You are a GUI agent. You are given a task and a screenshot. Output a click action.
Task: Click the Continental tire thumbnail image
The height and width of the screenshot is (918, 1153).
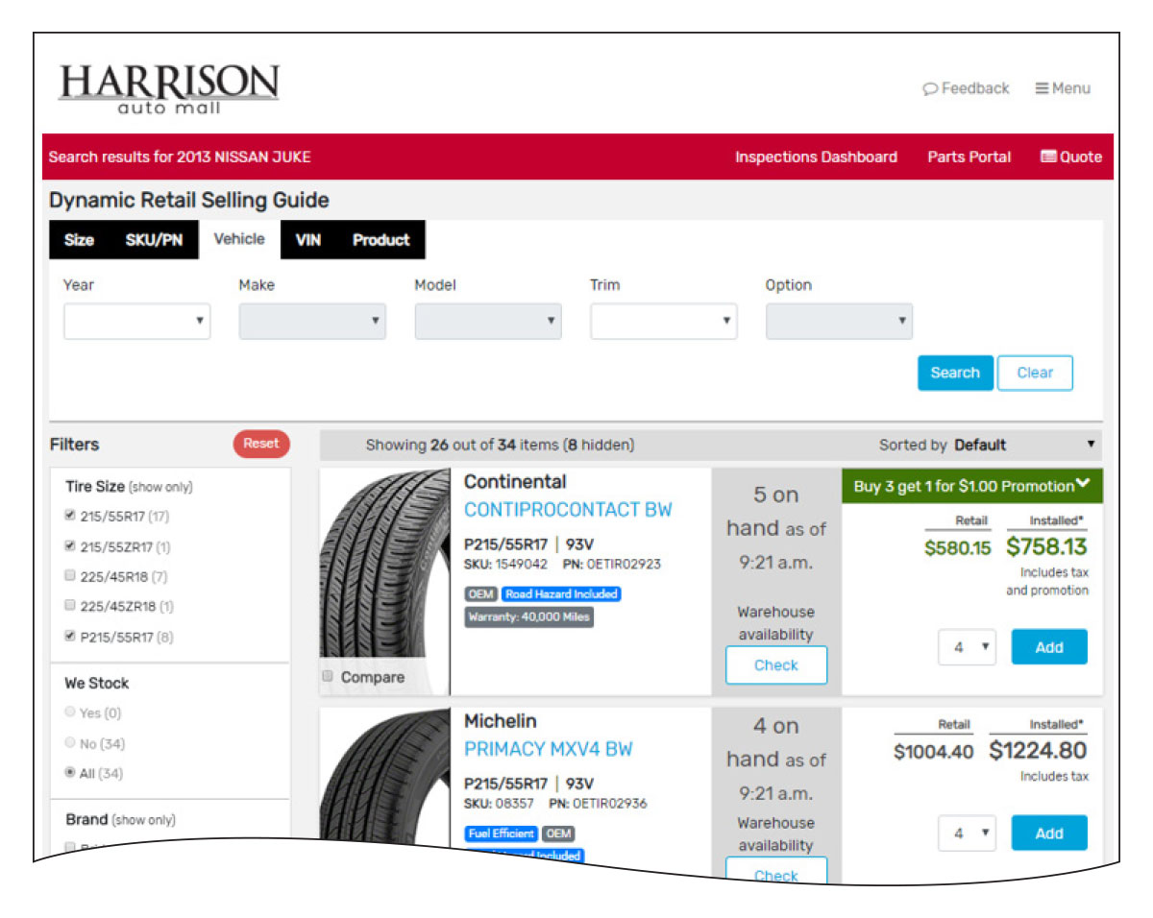point(384,567)
